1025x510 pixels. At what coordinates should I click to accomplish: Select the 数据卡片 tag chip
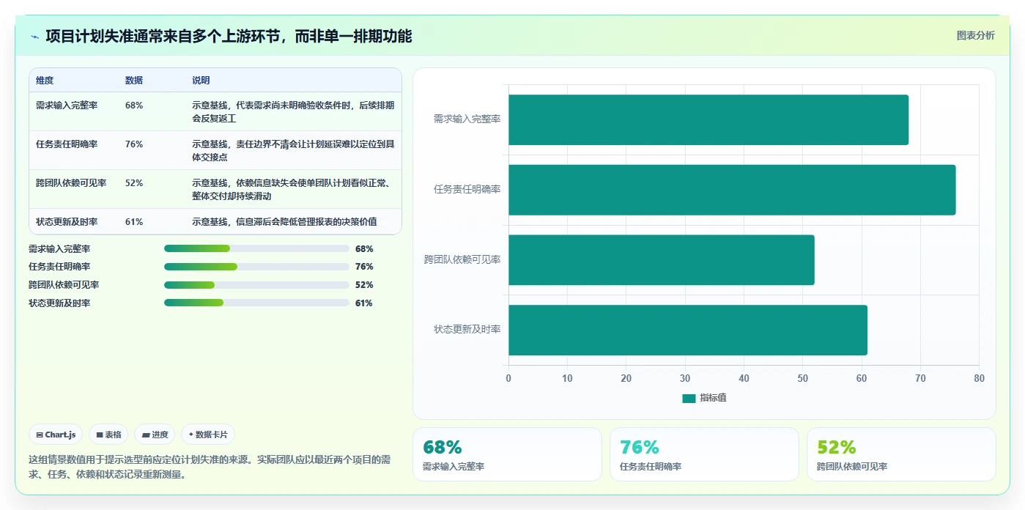point(208,435)
